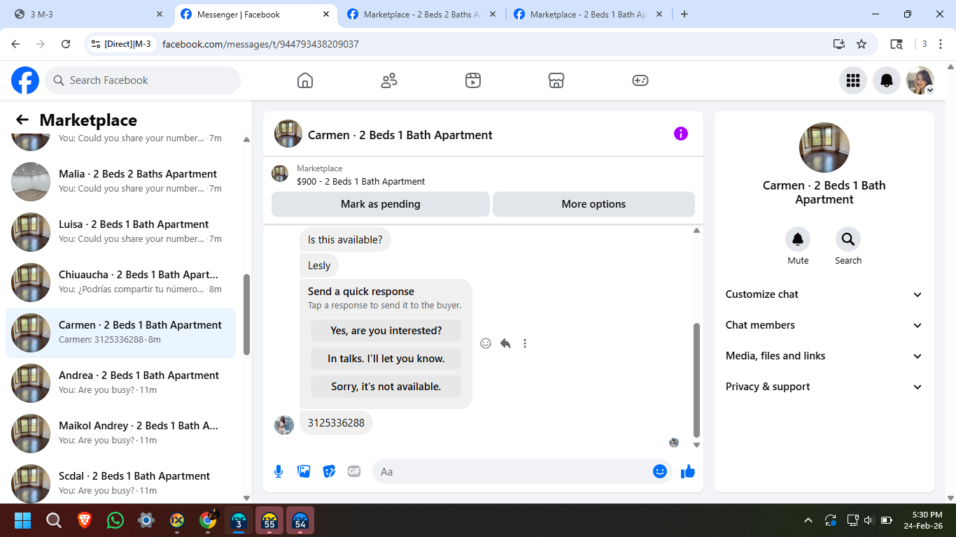Click the phone number message 3125336288
This screenshot has height=537, width=956.
tap(336, 422)
